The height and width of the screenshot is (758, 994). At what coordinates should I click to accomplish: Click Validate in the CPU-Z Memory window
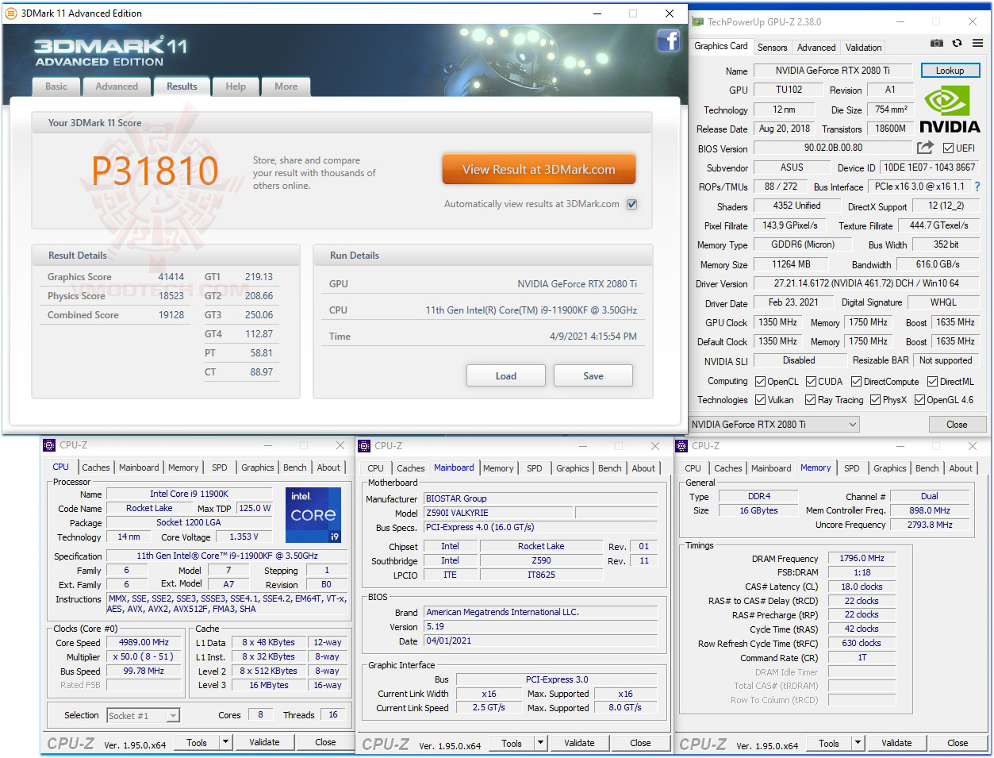click(896, 744)
